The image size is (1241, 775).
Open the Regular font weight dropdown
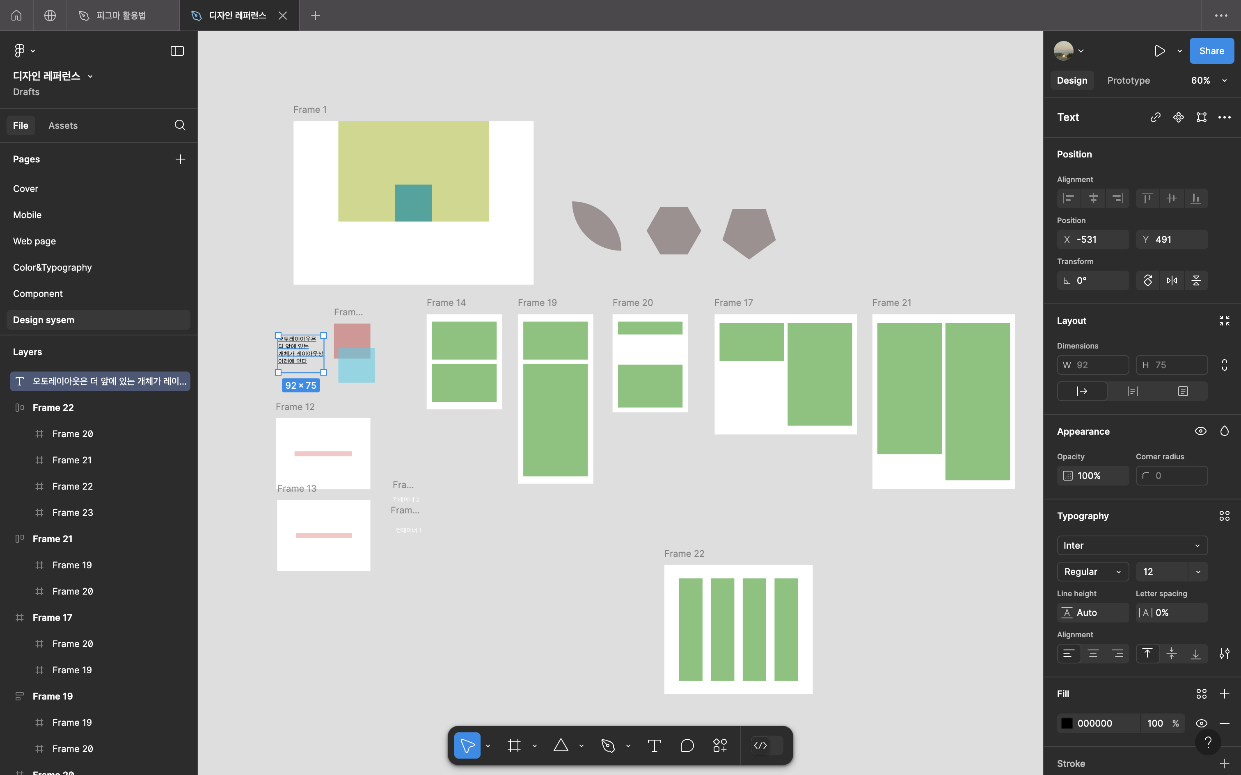(1093, 572)
